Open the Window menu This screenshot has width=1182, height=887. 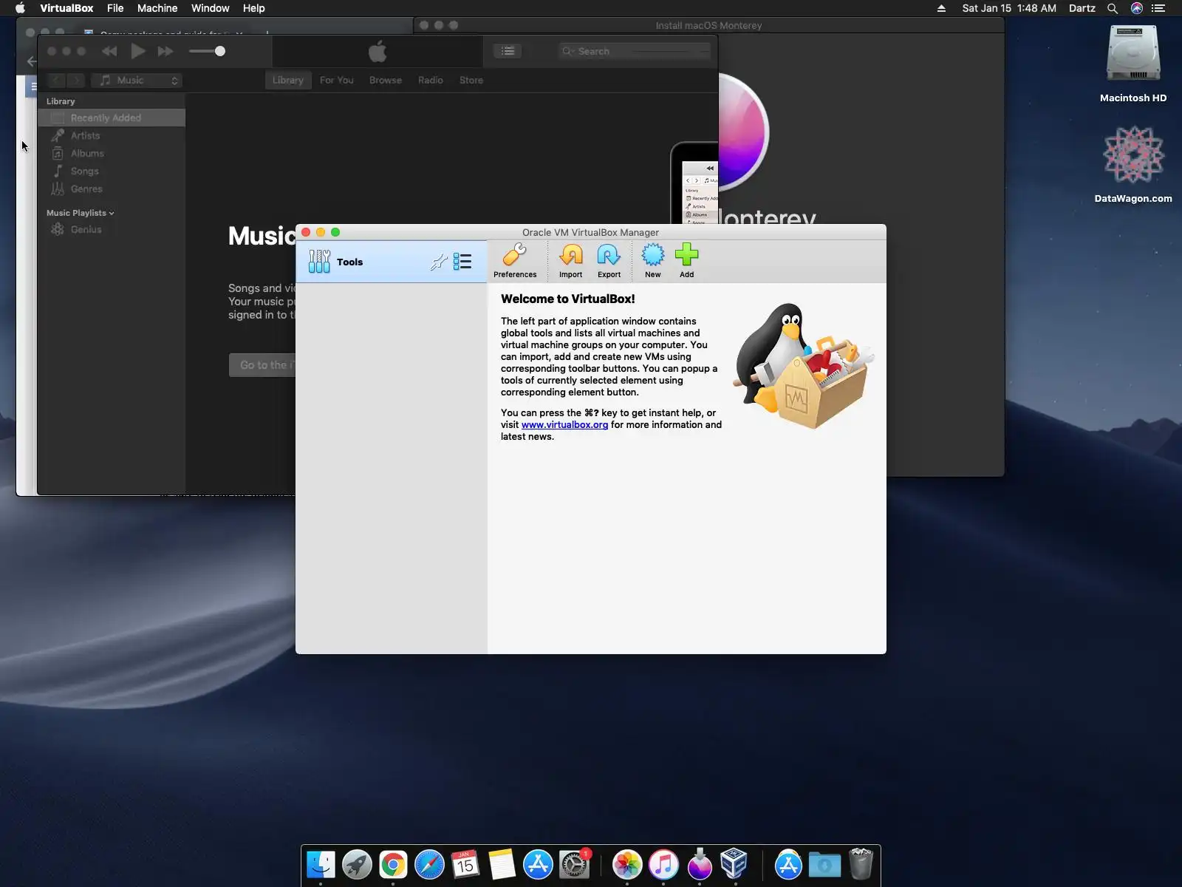pos(210,8)
